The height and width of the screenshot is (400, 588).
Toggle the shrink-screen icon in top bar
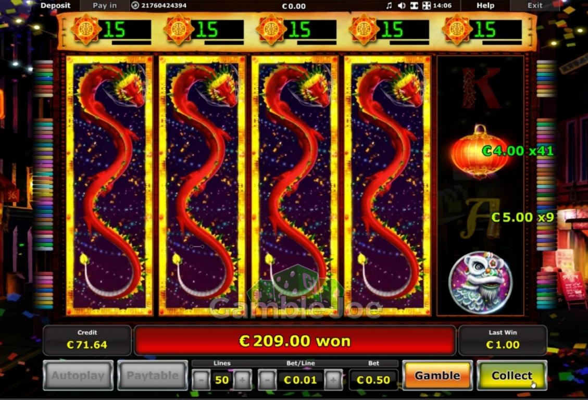coord(414,6)
